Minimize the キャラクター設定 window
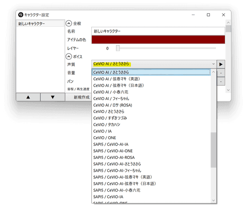This screenshot has height=205, width=247. click(193, 15)
